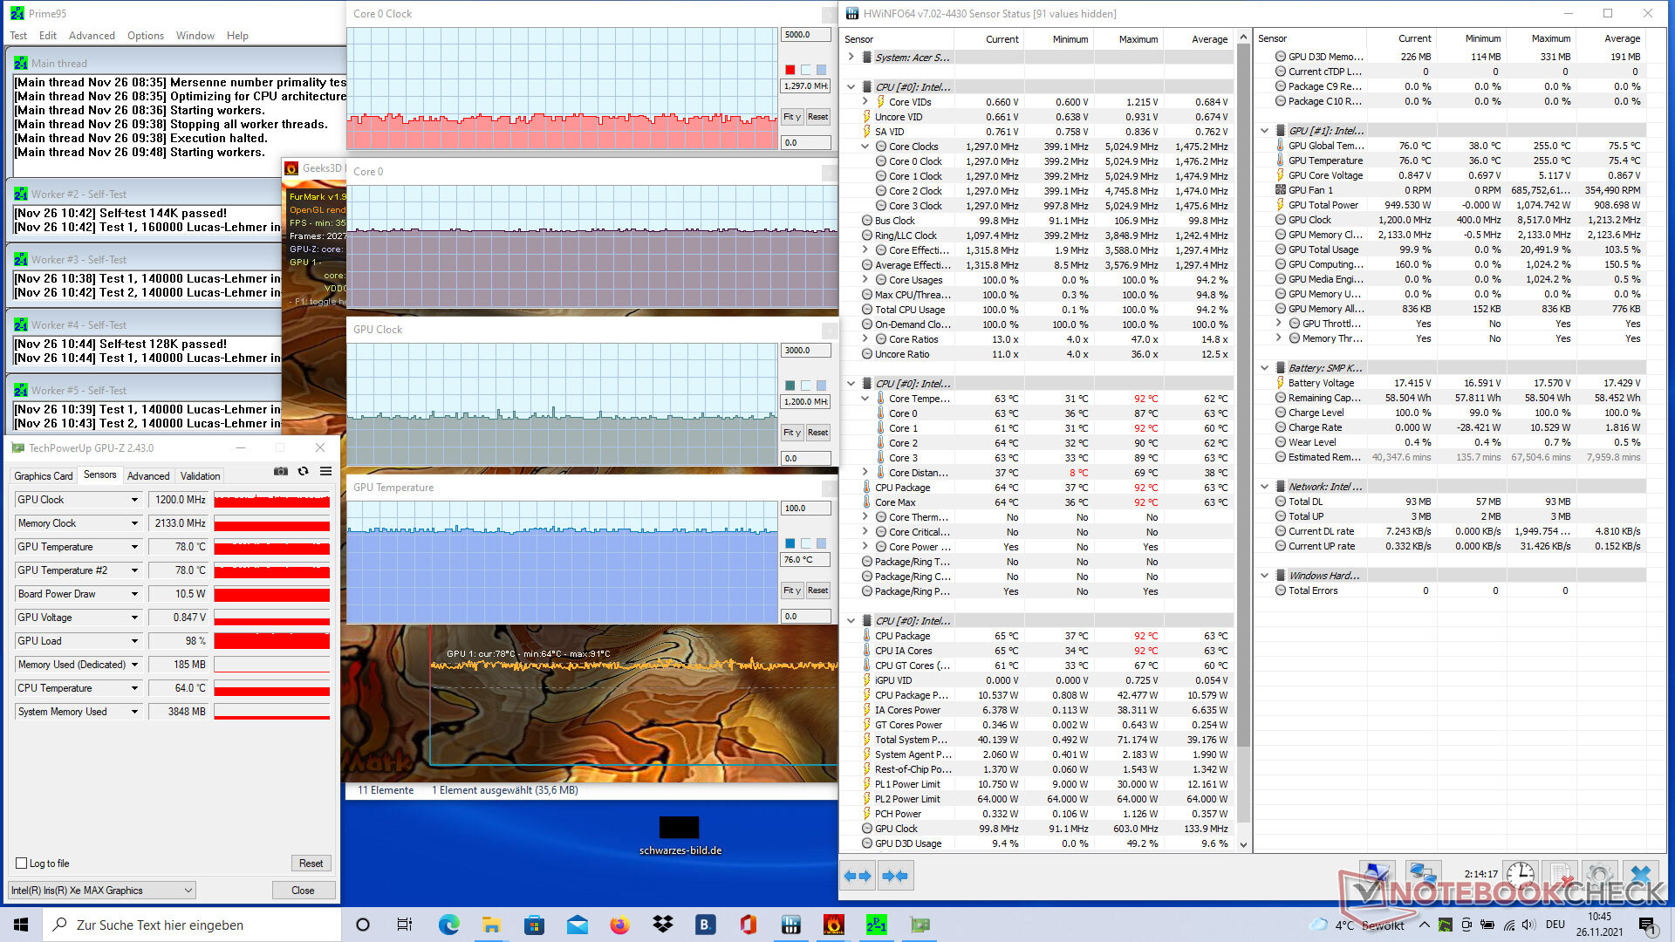Click red color box in Core 0 Clock graph

pyautogui.click(x=790, y=70)
